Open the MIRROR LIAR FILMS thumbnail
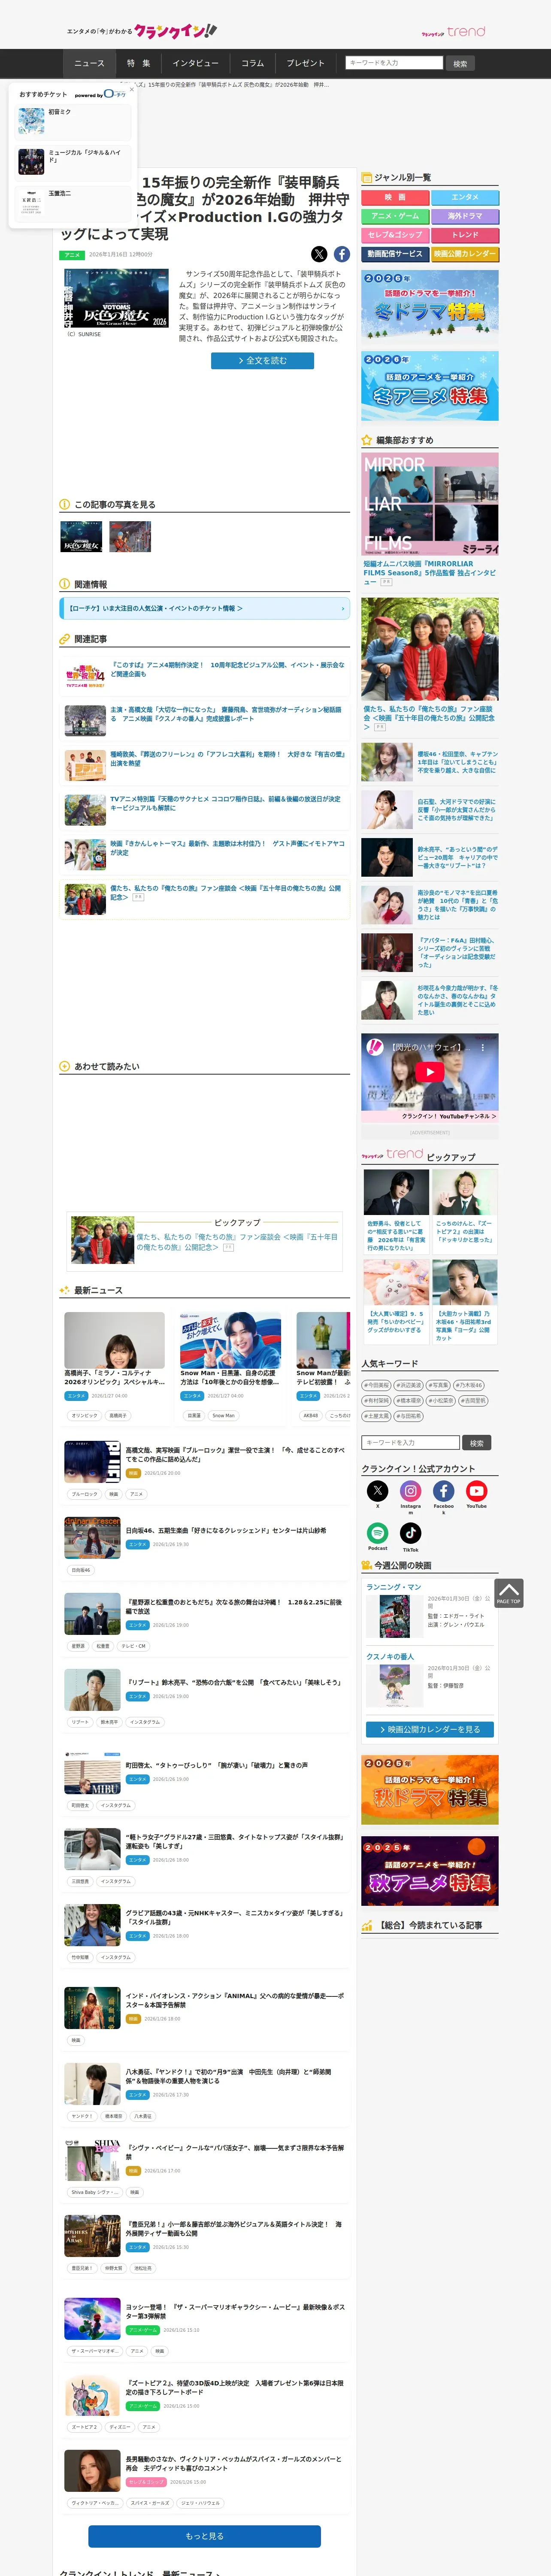551x2576 pixels. click(430, 504)
